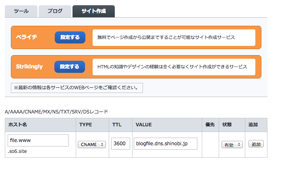
Task: Open the CNAME record type dropdown
Action: (x=92, y=144)
